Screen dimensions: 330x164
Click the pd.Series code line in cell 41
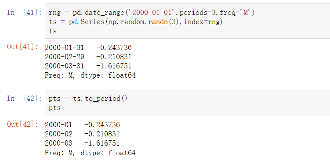click(x=135, y=22)
